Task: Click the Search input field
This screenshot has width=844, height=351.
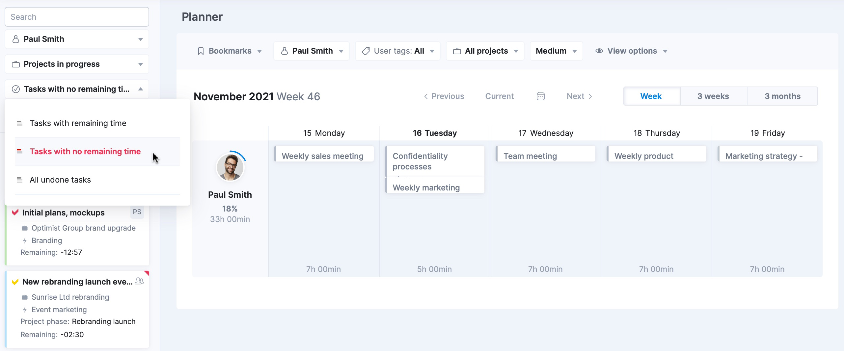Action: pyautogui.click(x=77, y=17)
